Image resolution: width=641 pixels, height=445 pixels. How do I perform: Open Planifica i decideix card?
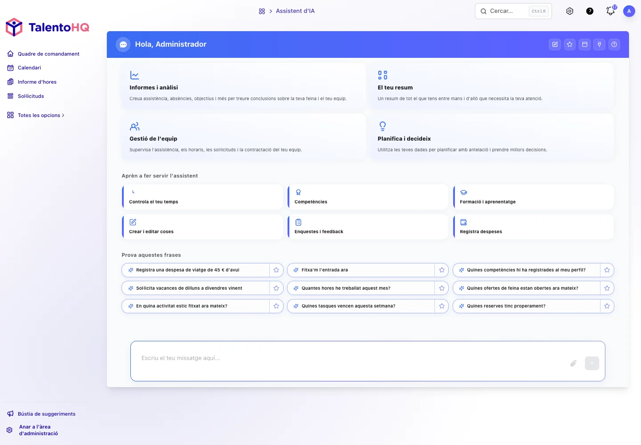[x=492, y=137]
